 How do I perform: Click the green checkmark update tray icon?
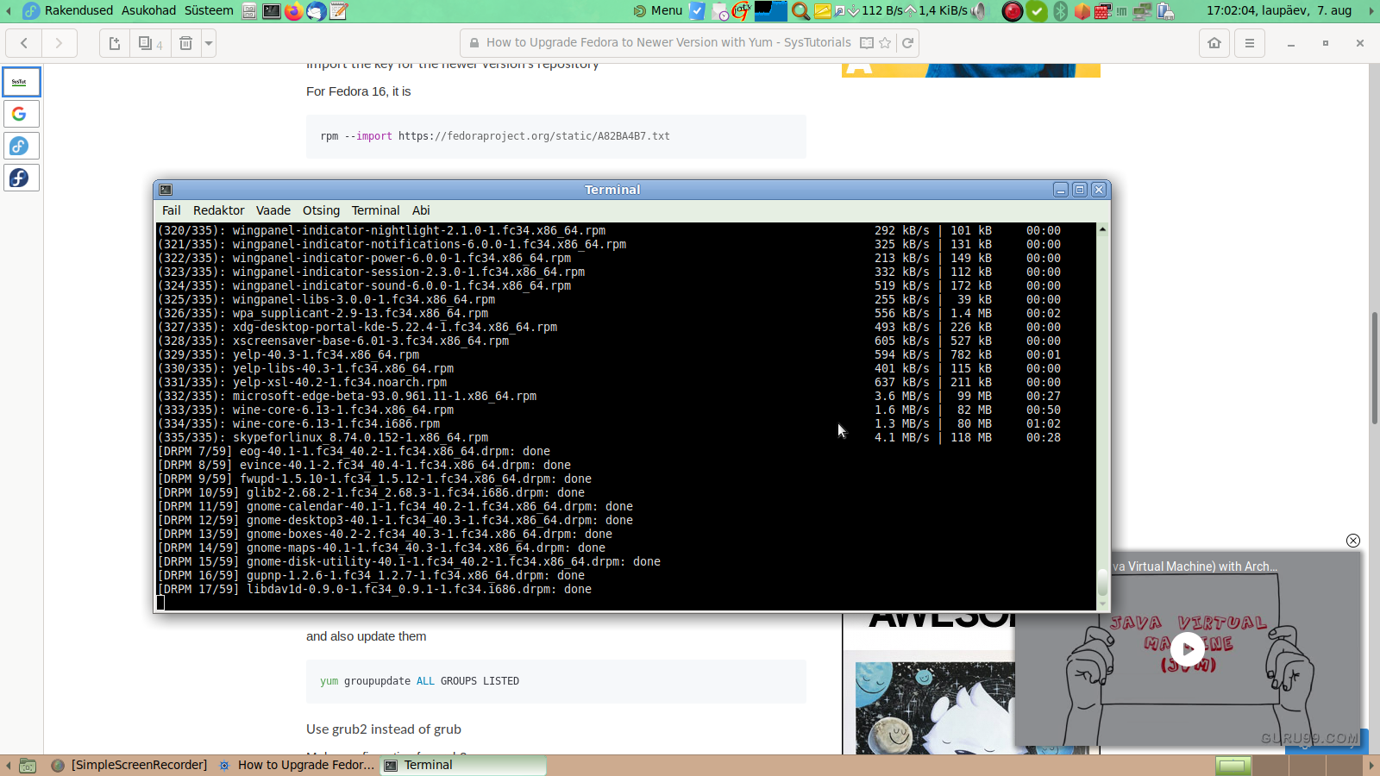coord(1037,11)
